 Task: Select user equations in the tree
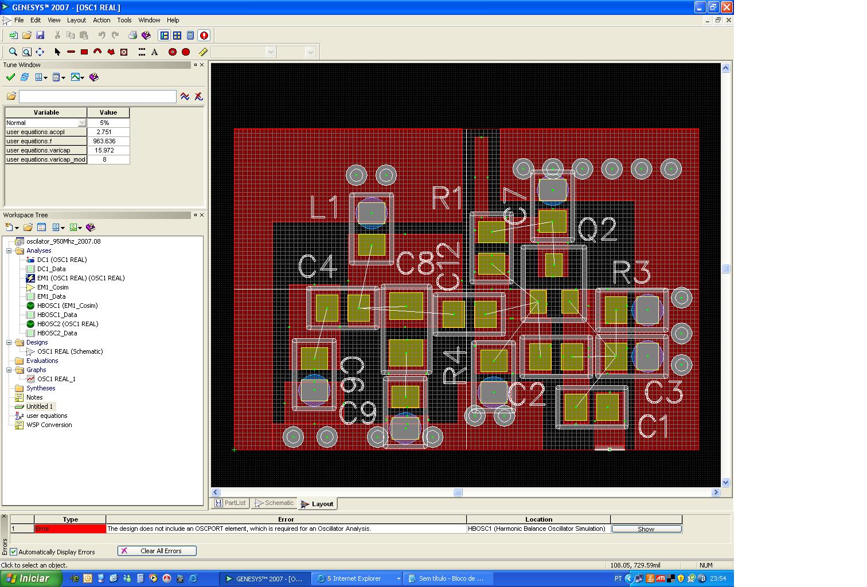tap(46, 416)
